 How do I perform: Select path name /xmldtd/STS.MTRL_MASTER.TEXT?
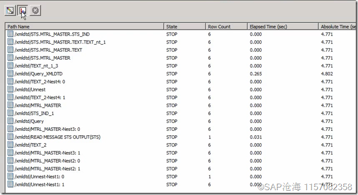[48, 50]
